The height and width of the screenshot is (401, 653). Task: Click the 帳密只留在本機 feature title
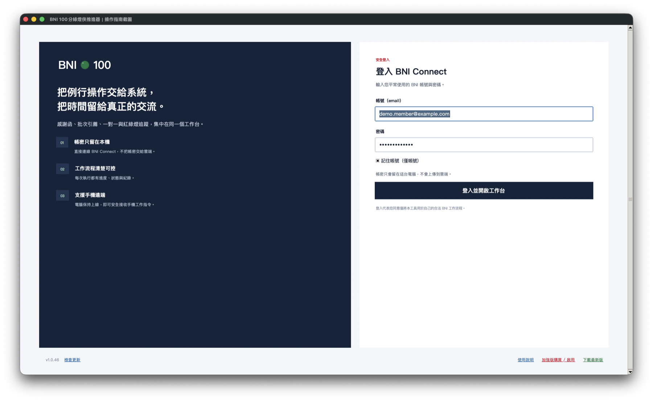(x=92, y=142)
